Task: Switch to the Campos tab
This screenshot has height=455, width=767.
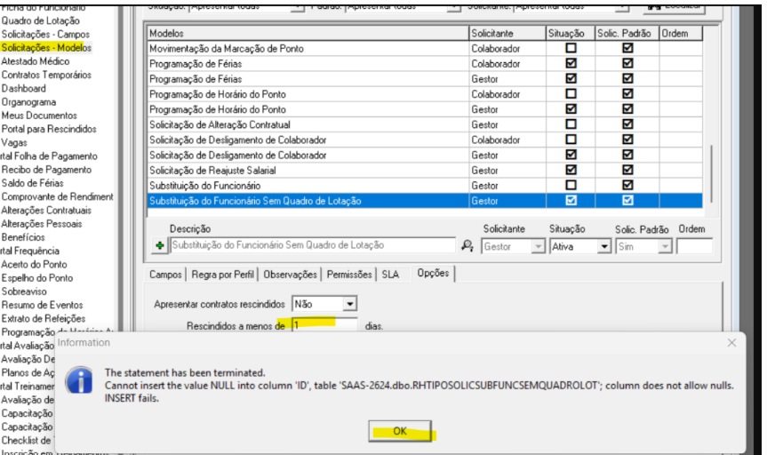Action: [165, 275]
